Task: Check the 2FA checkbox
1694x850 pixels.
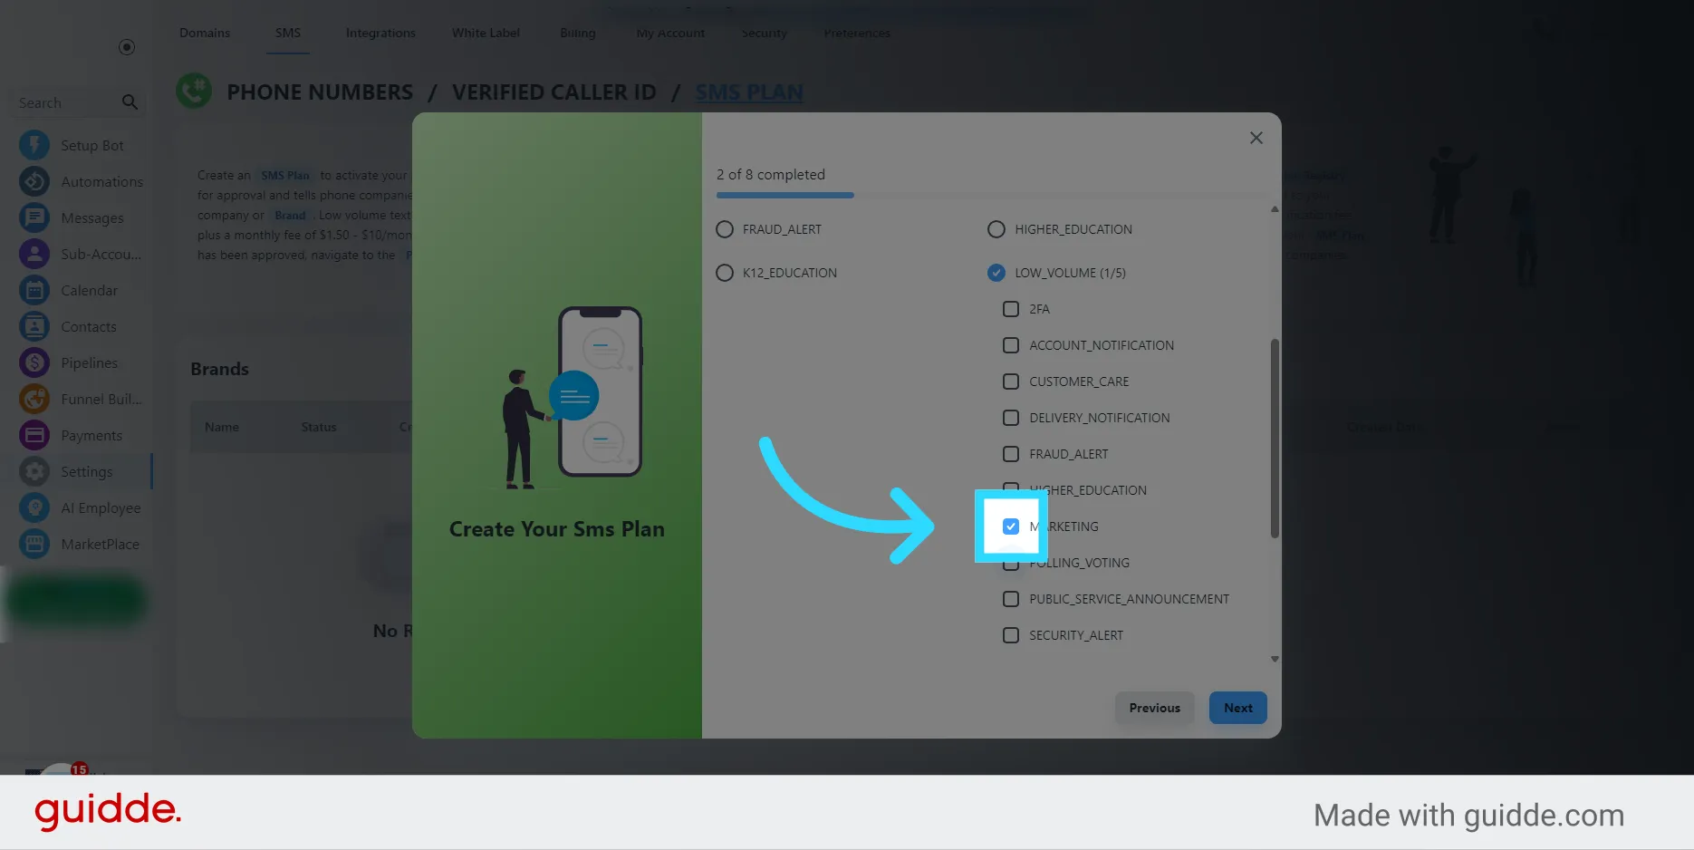Action: click(x=1011, y=309)
